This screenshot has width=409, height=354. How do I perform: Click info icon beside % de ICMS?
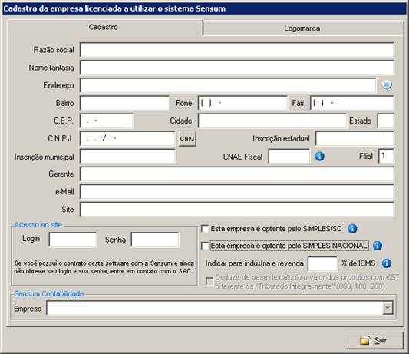(386, 263)
